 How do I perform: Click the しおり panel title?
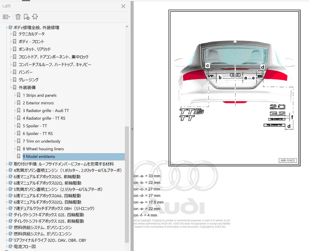click(6, 6)
